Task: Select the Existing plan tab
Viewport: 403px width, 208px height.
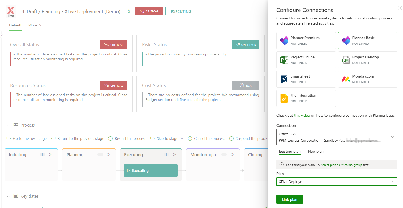Action: point(290,151)
